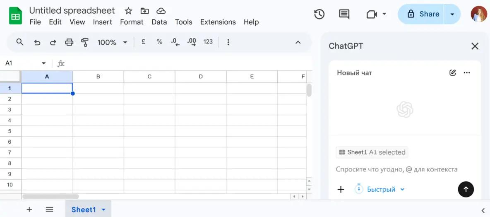Close the ChatGPT side panel
Screen dimensions: 490x217
(475, 46)
